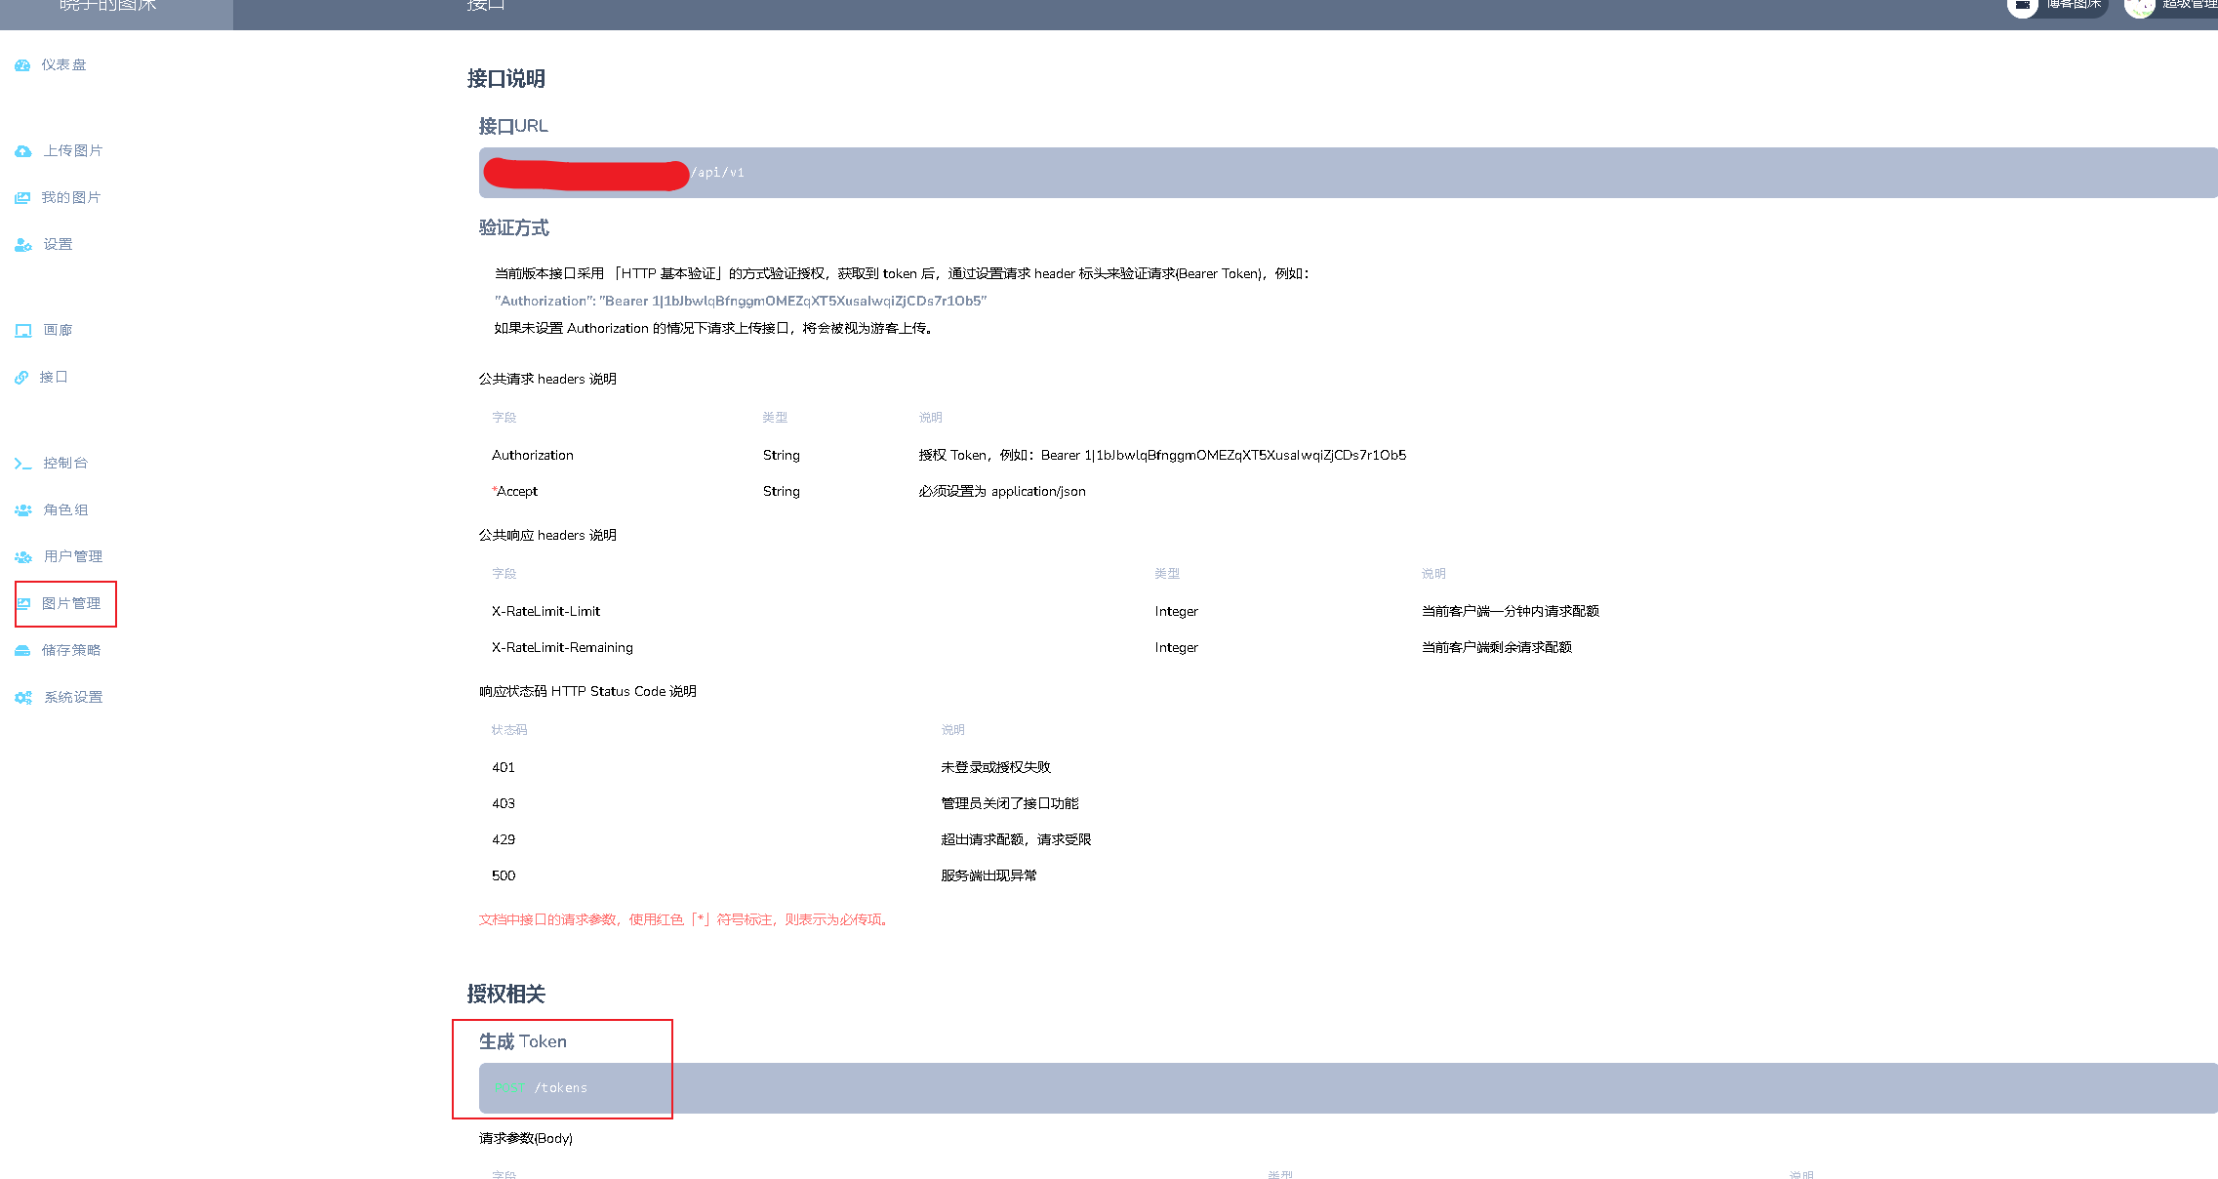Screen dimensions: 2218x1179
Task: Click the 设置 user settings icon
Action: 22,244
